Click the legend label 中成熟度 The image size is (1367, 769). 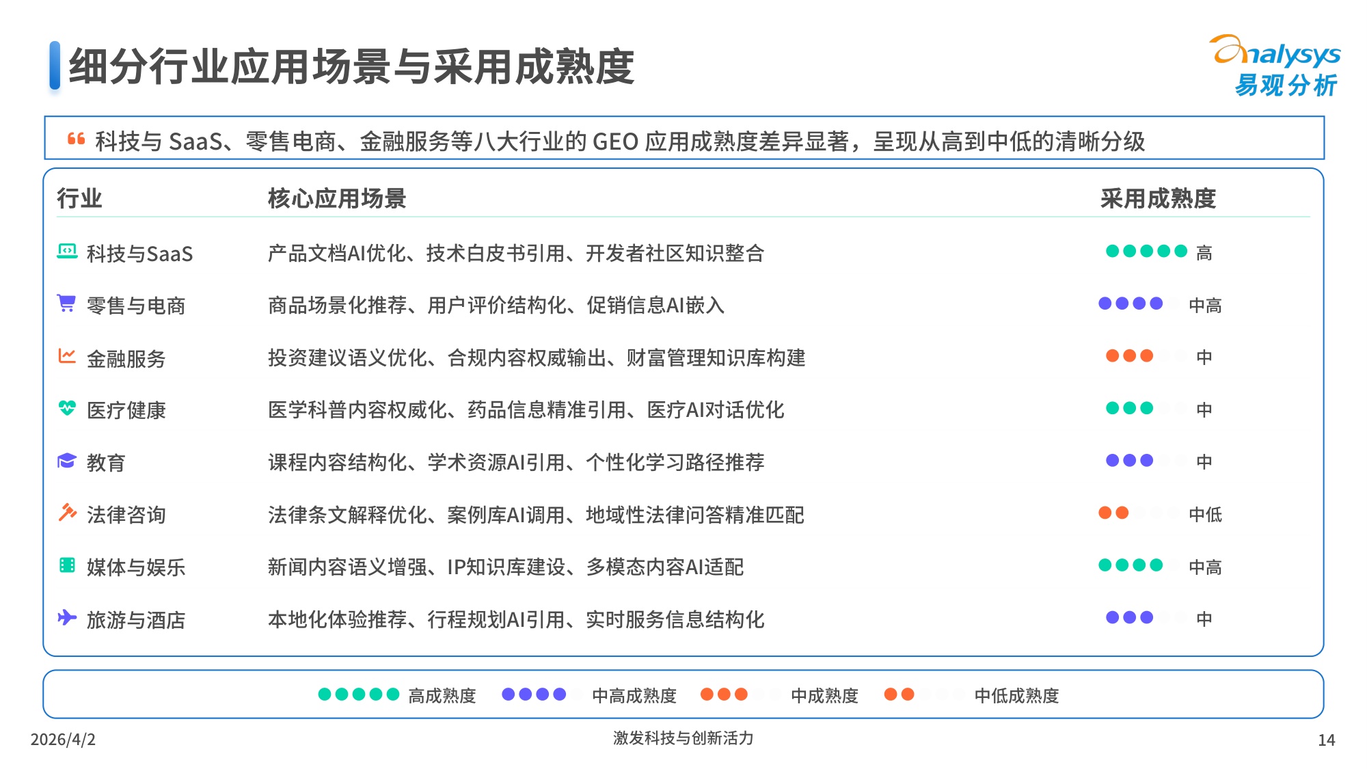[824, 696]
